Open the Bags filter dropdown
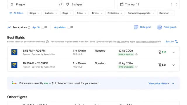Viewport: 187px width, 105px height. click(x=67, y=13)
